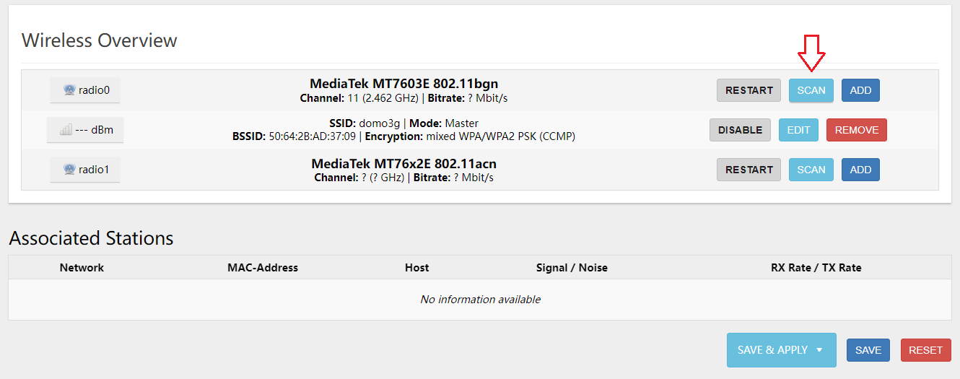Scan networks on radio1 MT76x2E
The height and width of the screenshot is (379, 960).
(811, 170)
